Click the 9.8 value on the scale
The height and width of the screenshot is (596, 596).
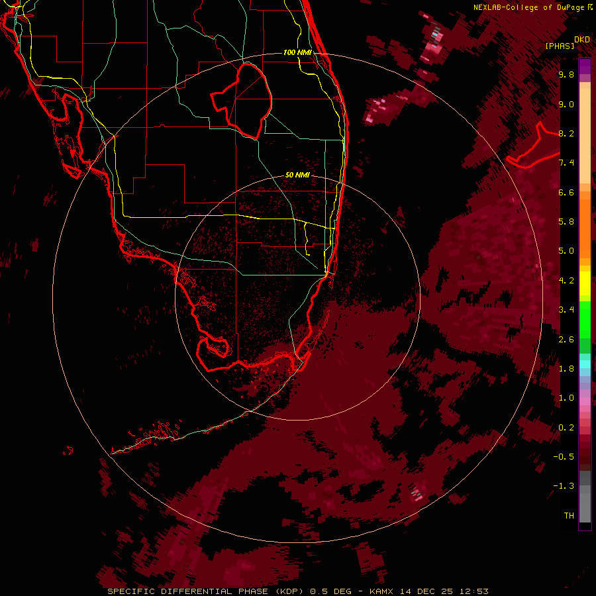(x=566, y=74)
